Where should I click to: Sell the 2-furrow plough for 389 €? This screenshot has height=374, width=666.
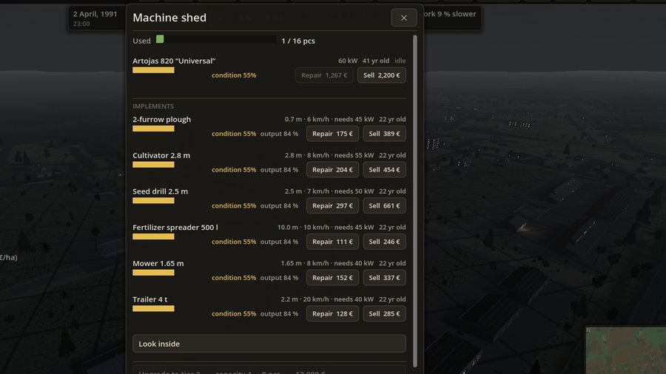point(384,134)
